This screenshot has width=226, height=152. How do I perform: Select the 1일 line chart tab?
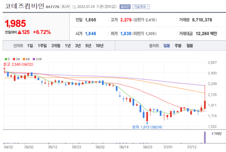(x=30, y=46)
